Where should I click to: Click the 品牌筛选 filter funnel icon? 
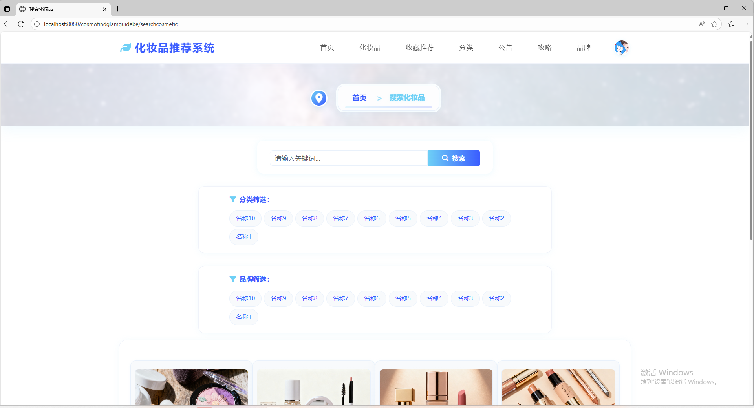point(233,279)
